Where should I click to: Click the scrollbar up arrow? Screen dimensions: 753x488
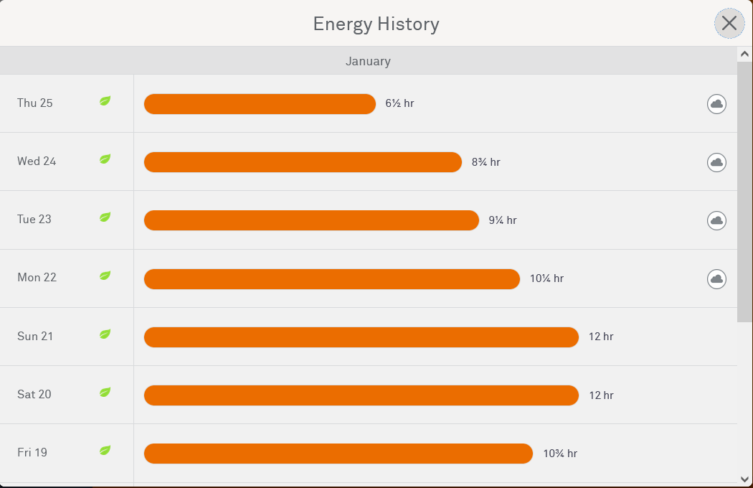[x=744, y=55]
